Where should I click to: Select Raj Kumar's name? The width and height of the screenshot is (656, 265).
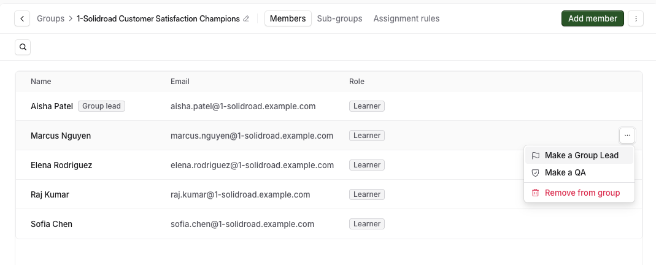50,194
